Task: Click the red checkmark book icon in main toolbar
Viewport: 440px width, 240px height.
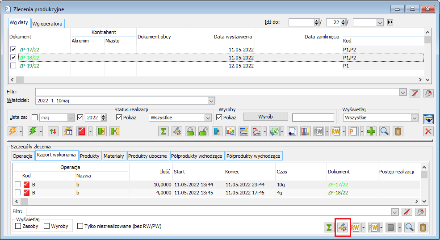Action: 82,131
